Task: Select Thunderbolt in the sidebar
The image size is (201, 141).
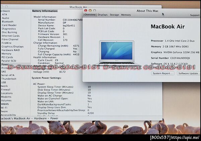Action: tap(9, 79)
